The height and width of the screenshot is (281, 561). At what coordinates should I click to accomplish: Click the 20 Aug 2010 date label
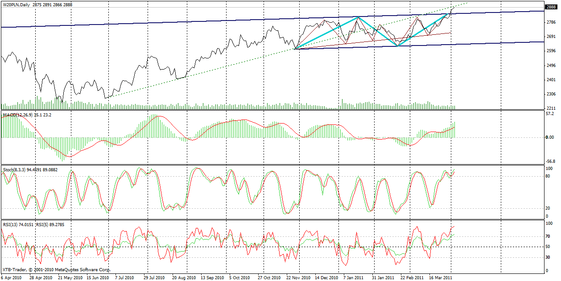[184, 277]
